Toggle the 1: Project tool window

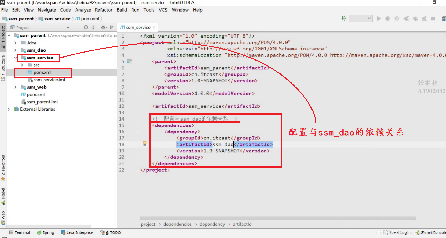(x=3, y=37)
